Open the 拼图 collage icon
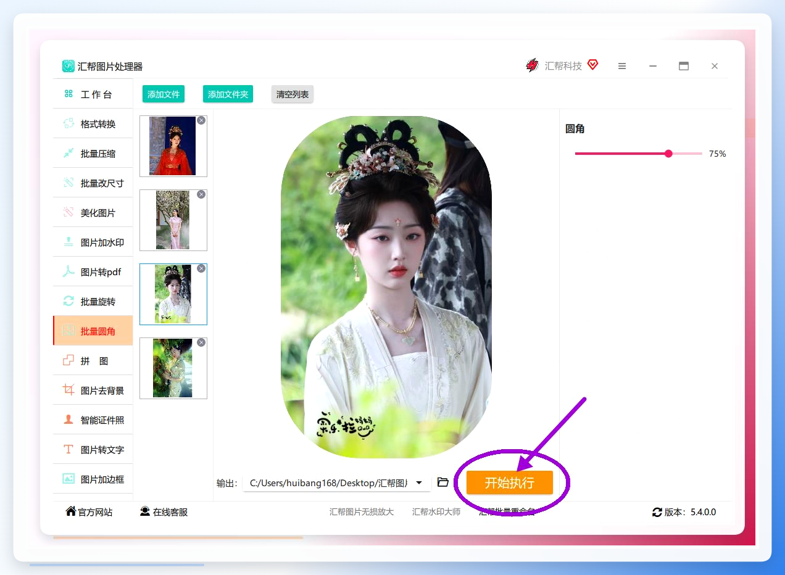This screenshot has height=575, width=785. pyautogui.click(x=69, y=361)
